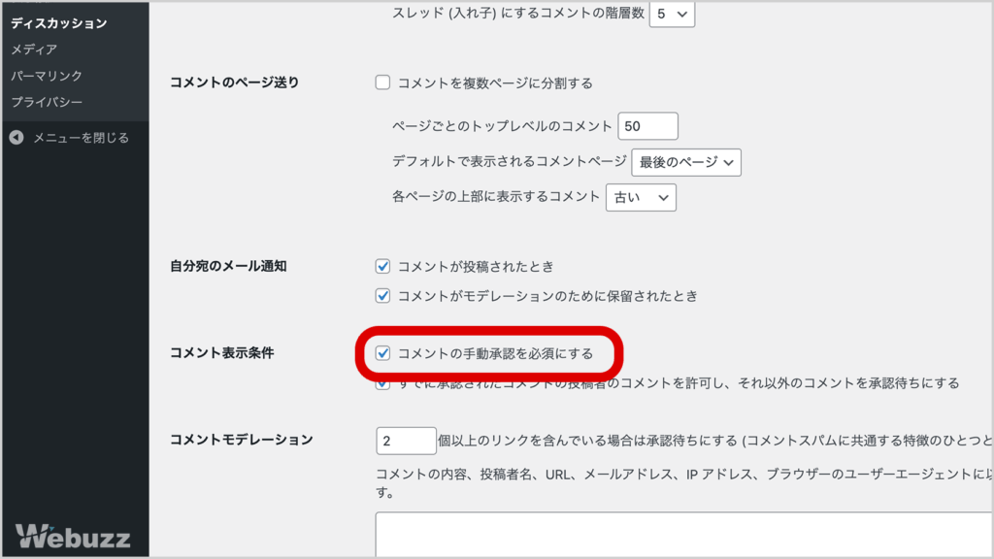Open the 古い comment order dropdown

[x=641, y=198]
